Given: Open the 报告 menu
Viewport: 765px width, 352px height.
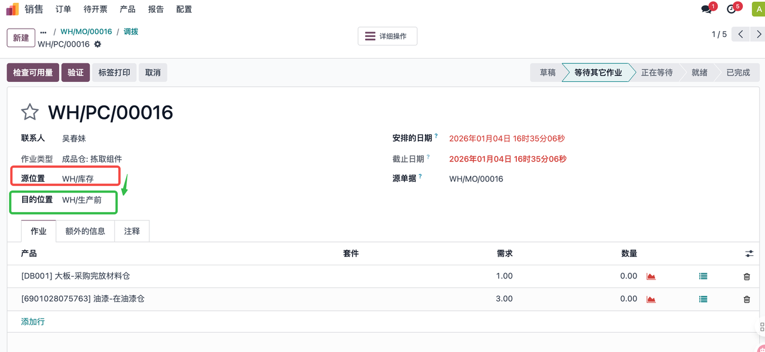Looking at the screenshot, I should [156, 9].
